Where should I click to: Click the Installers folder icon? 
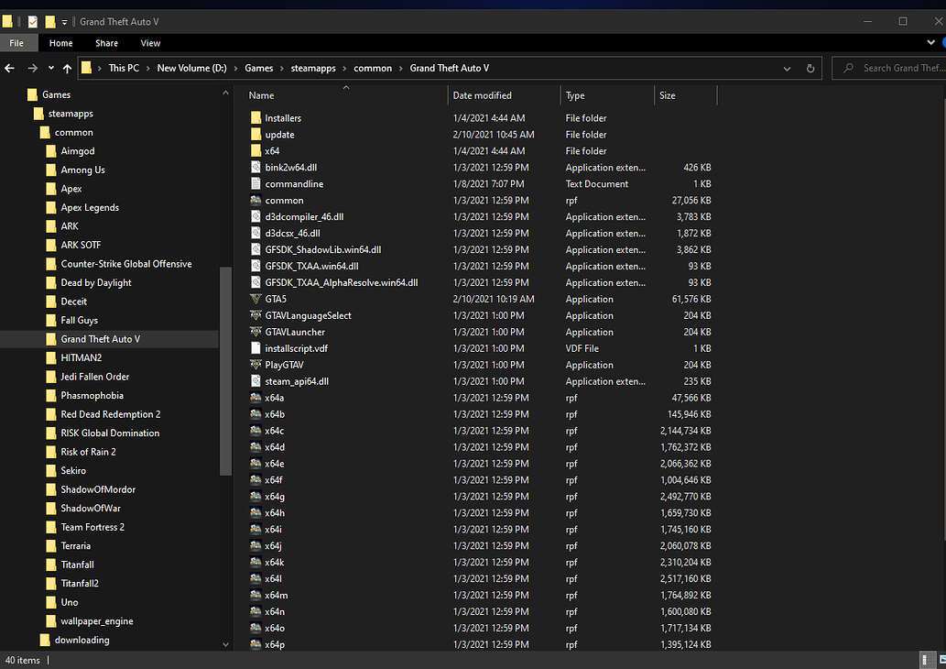(256, 117)
